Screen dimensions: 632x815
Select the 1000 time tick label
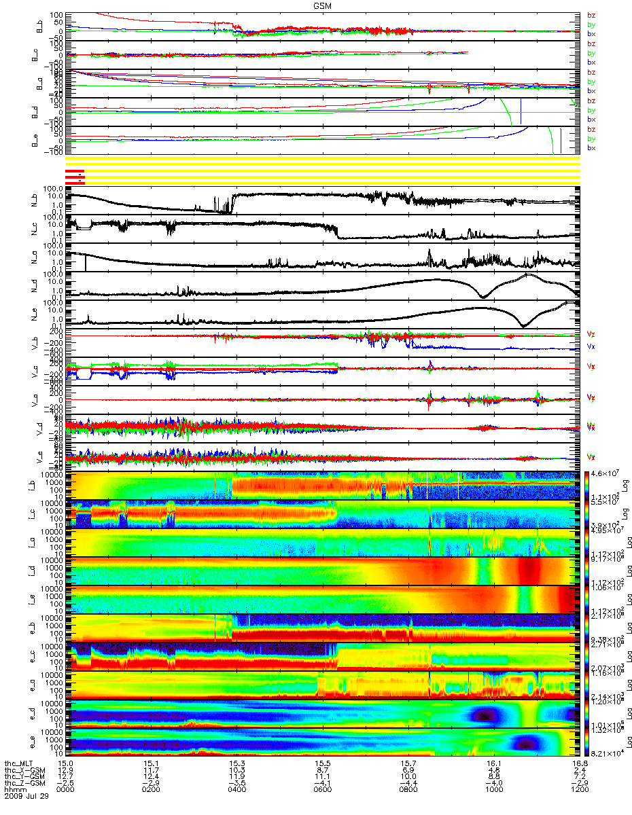pyautogui.click(x=493, y=791)
